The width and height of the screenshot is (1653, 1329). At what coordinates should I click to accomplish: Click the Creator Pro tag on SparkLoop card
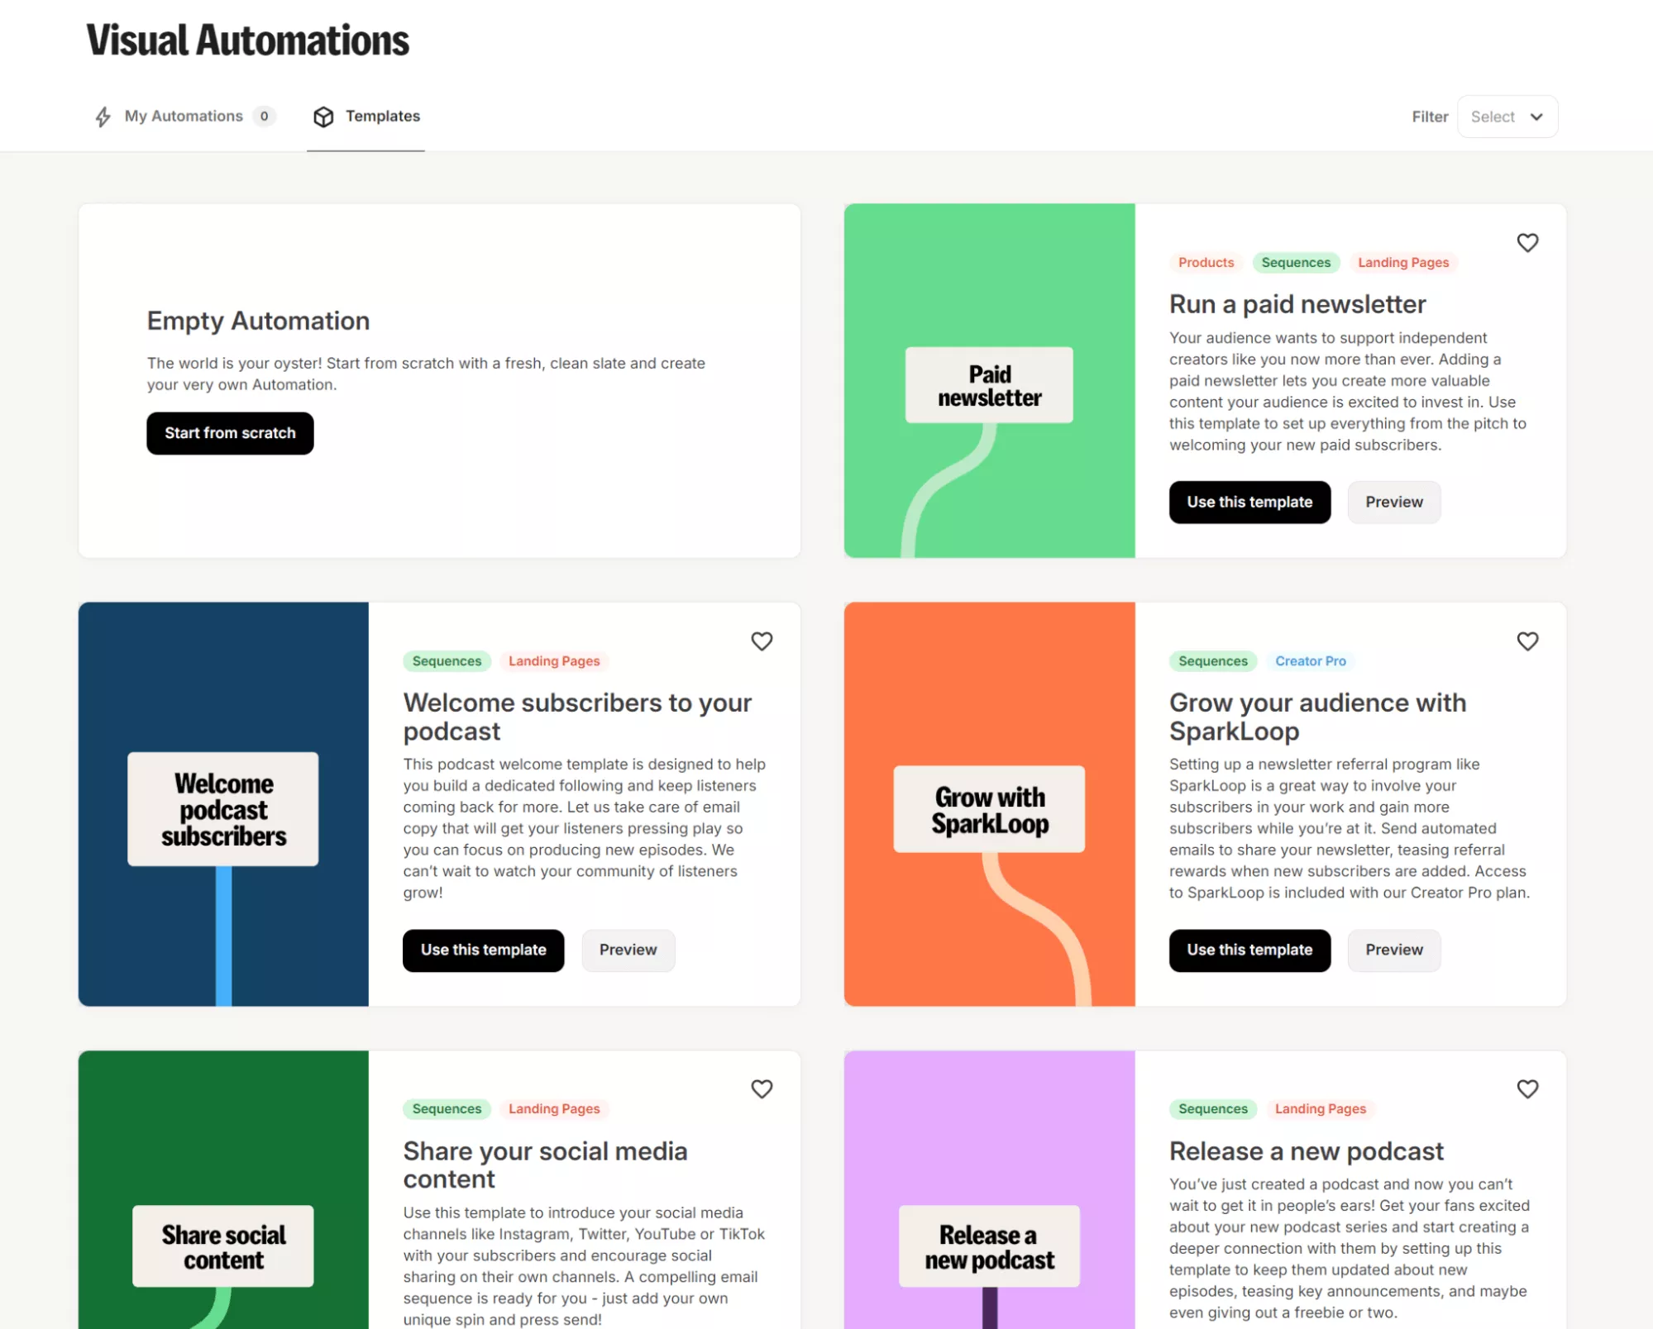point(1310,661)
